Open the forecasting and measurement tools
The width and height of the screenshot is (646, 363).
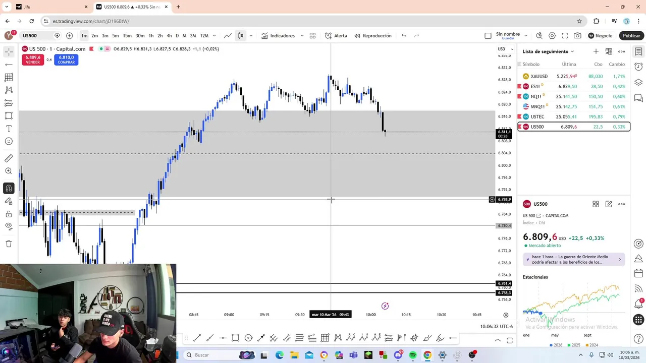click(x=9, y=103)
